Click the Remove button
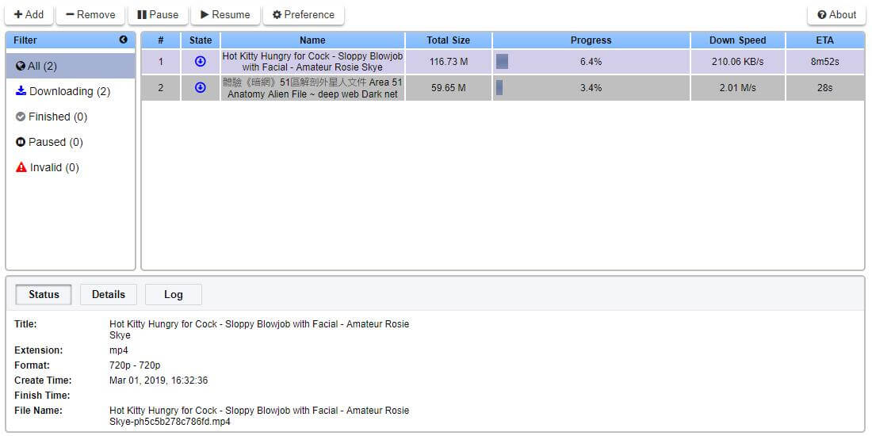872x436 pixels. 90,15
